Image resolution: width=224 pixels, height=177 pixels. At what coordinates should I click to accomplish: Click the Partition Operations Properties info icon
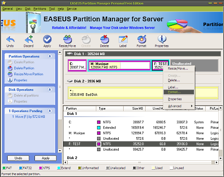click(10, 80)
